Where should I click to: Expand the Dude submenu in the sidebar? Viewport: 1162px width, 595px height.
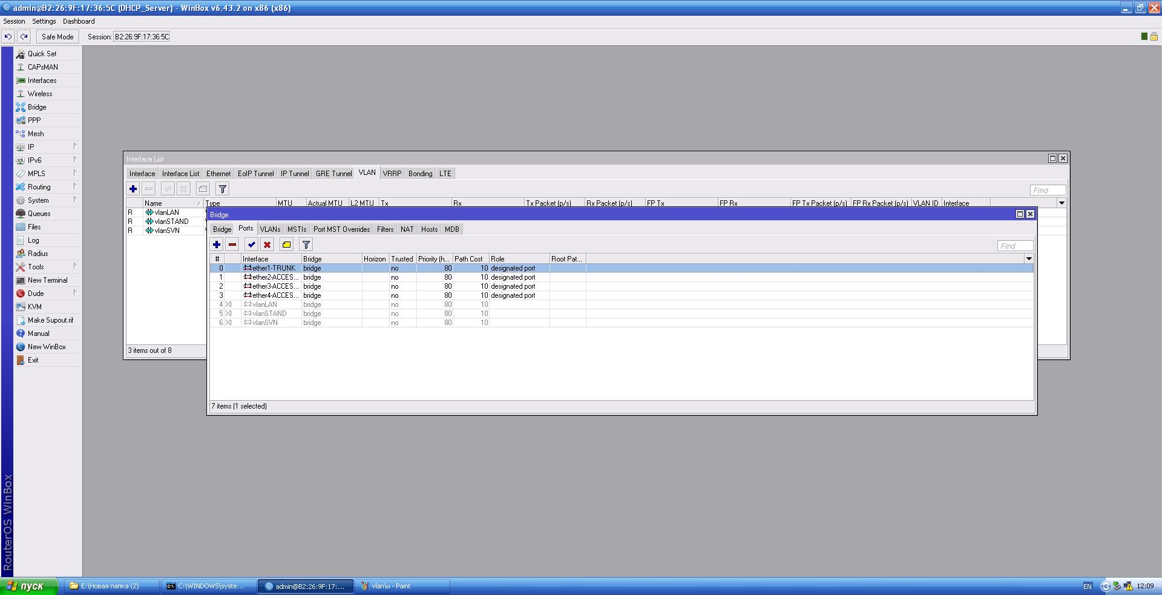47,294
